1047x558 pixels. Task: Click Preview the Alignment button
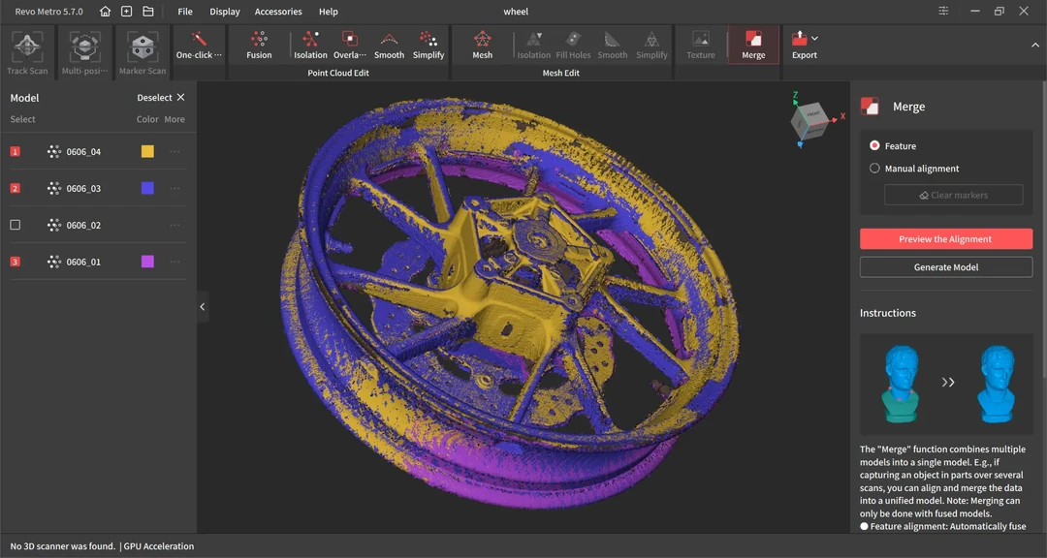pos(945,239)
